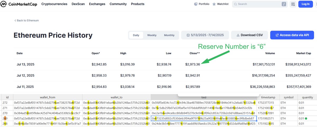This screenshot has width=317, height=128.
Task: Open the Exchanges menu
Action: coord(97,4)
